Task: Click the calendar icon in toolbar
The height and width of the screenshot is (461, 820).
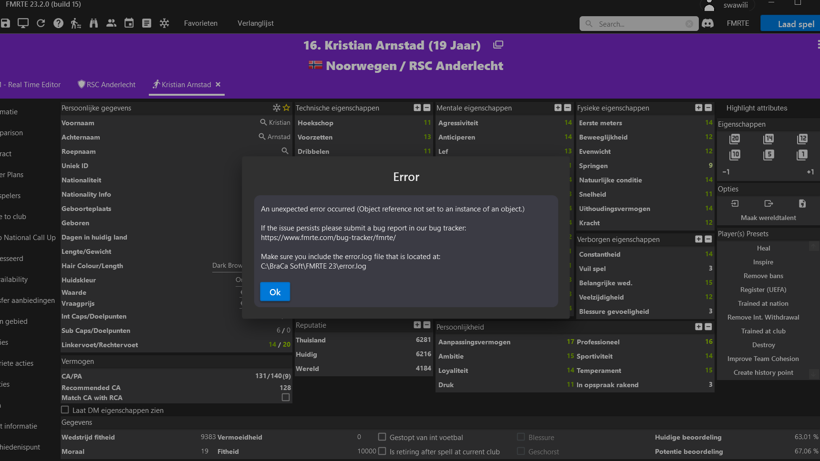Action: click(129, 23)
